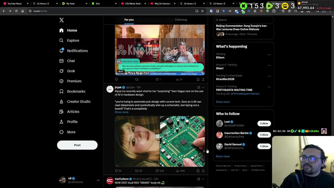Viewport: 334px width, 188px height.
Task: Open Terms of Service link
Action: (223, 166)
